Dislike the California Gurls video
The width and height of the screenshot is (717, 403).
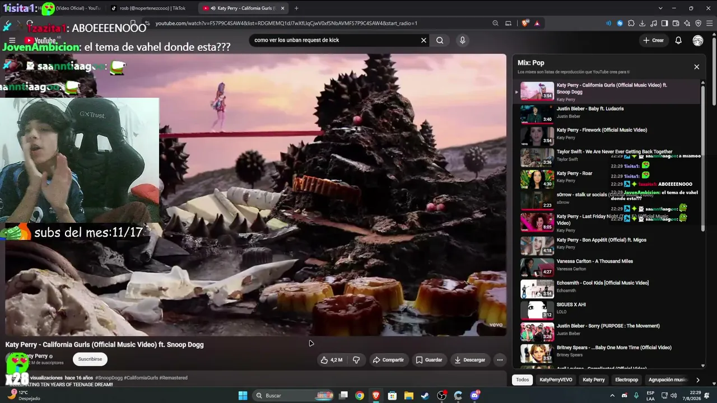[356, 360]
